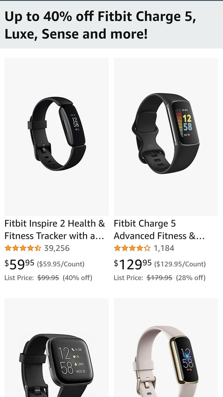The height and width of the screenshot is (397, 223).
Task: Click the star rating icons for Inspire 2
Action: tap(23, 248)
